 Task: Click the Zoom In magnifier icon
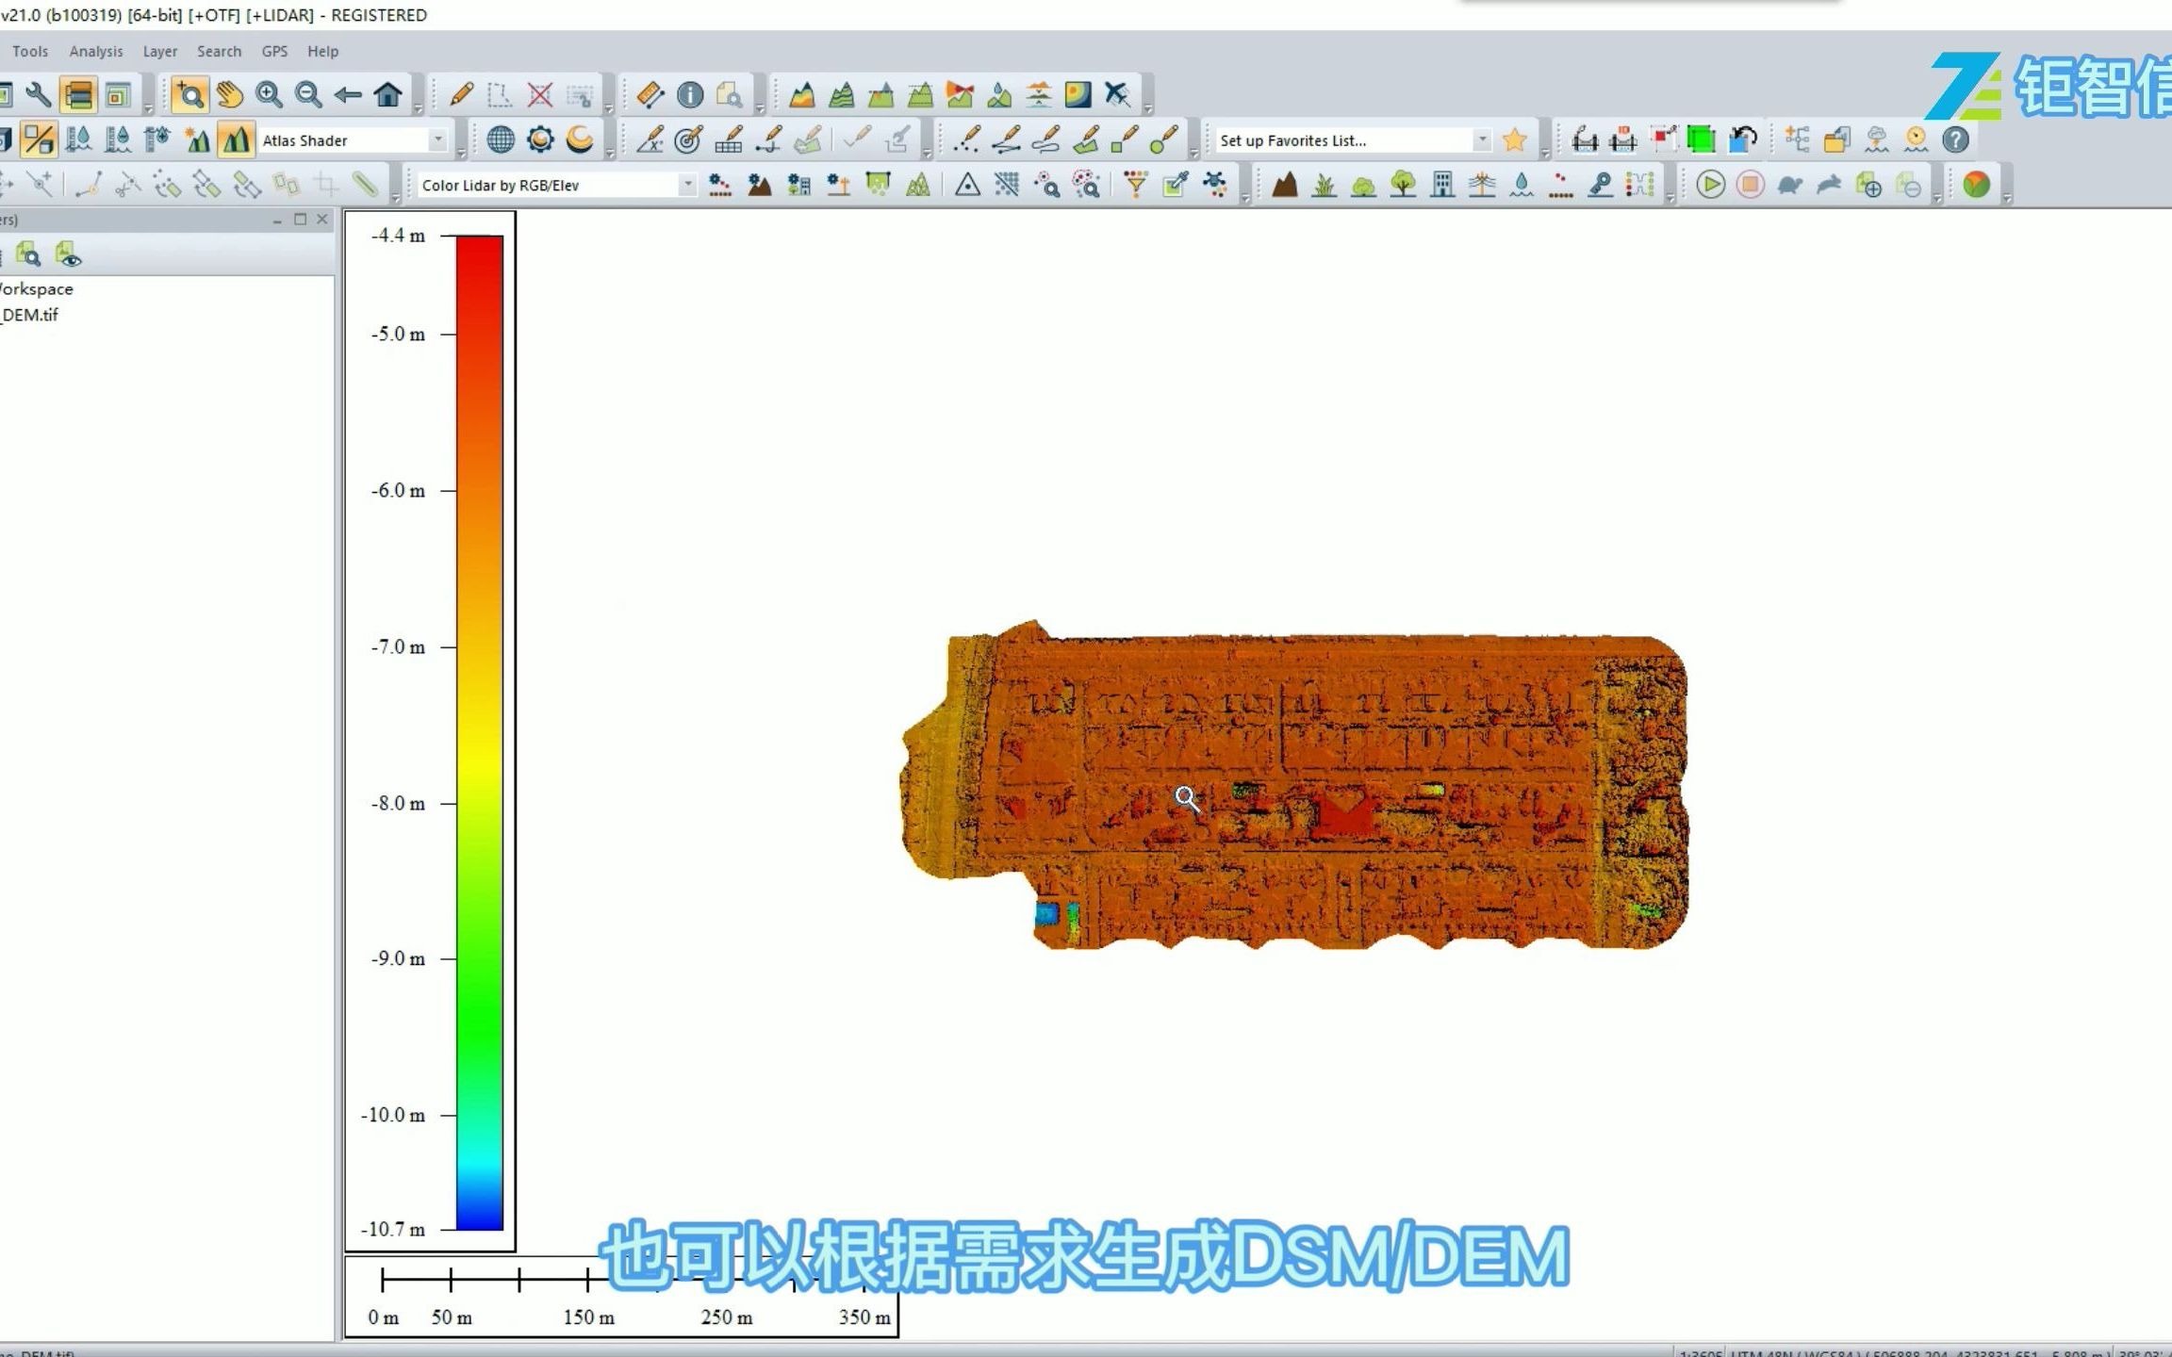pyautogui.click(x=269, y=94)
